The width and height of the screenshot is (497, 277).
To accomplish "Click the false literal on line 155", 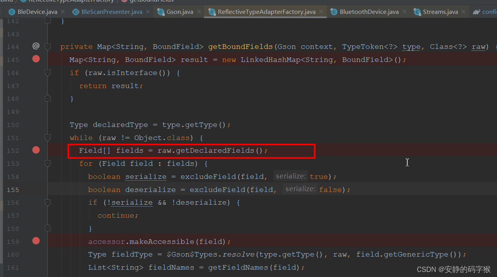I will tap(330, 190).
